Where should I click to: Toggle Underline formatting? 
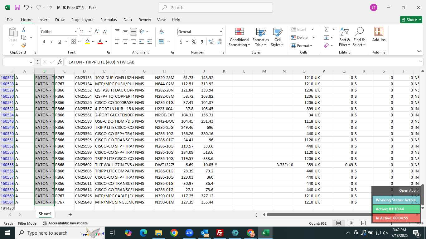pos(59,42)
